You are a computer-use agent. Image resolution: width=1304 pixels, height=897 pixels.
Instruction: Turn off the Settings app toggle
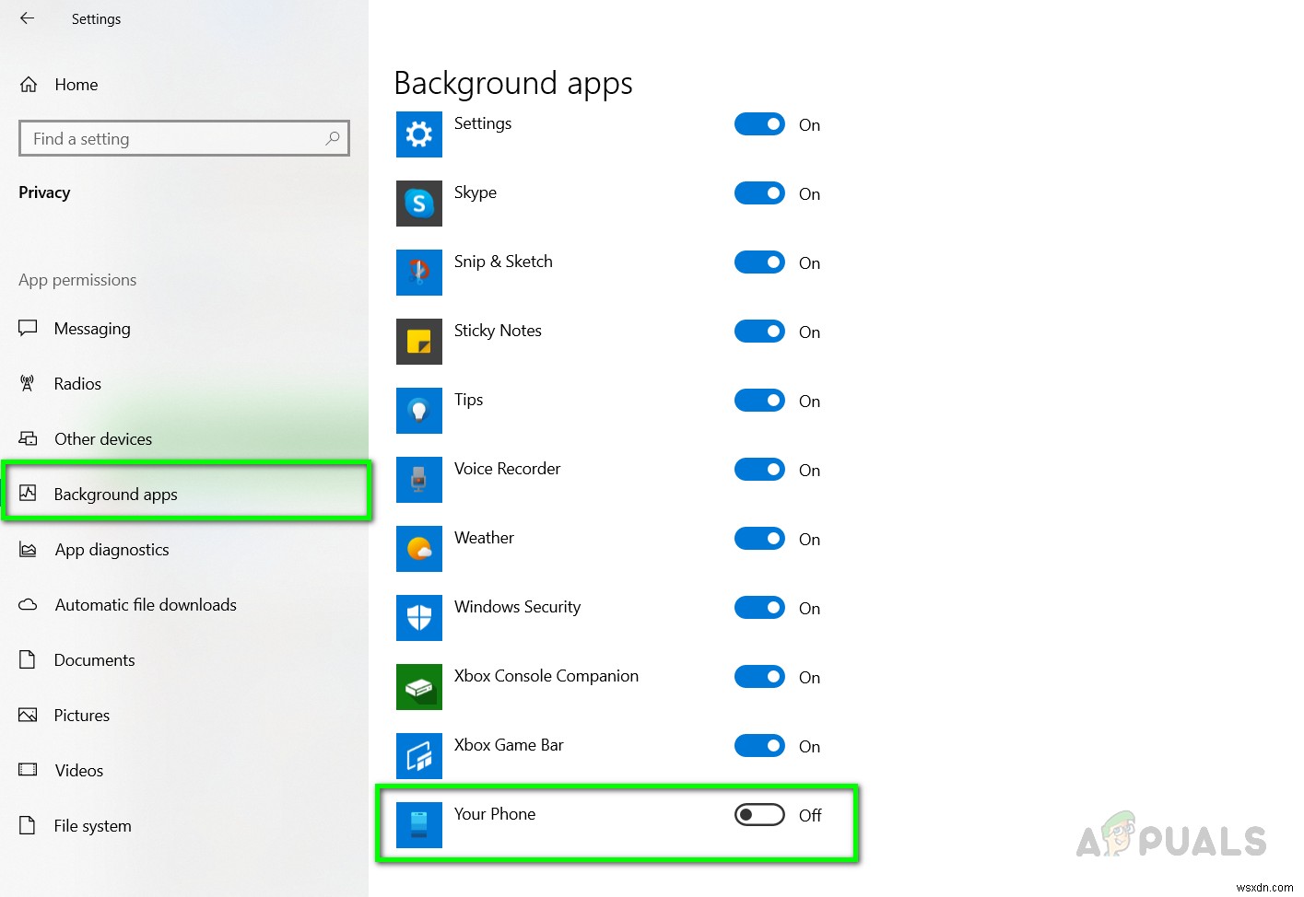coord(758,124)
